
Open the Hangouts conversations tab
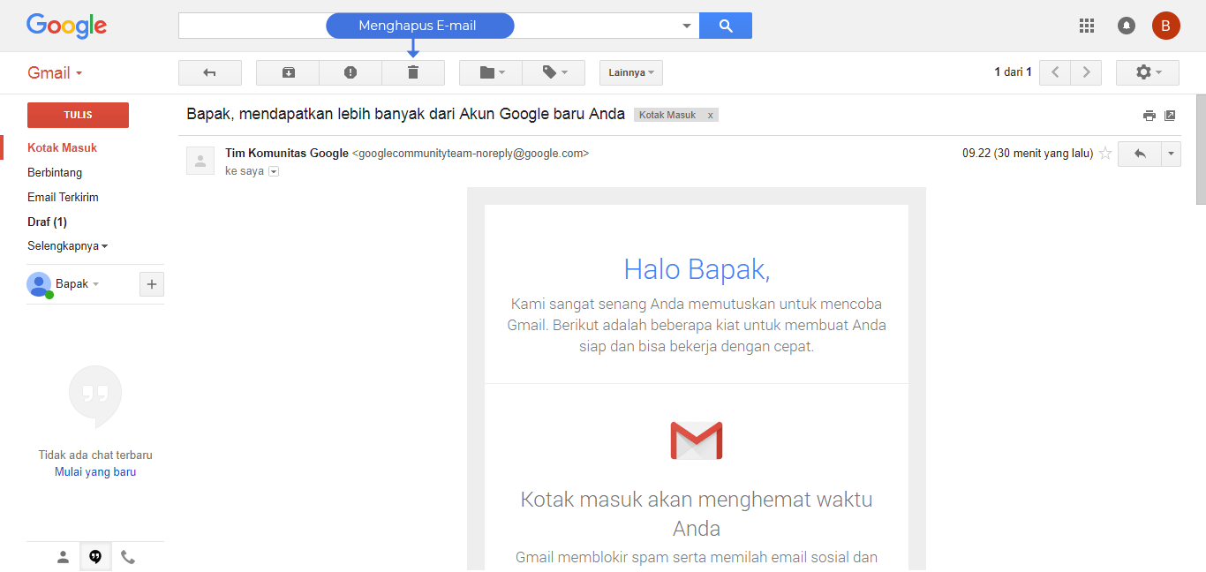click(x=95, y=557)
